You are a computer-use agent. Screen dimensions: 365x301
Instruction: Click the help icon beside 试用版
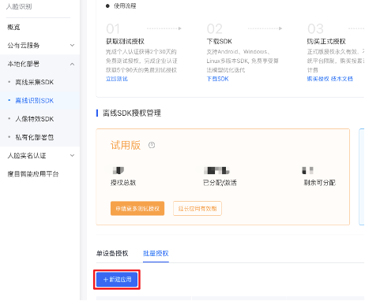click(x=152, y=145)
